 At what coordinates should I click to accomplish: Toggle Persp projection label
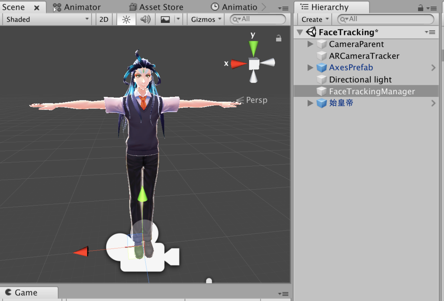pyautogui.click(x=256, y=100)
